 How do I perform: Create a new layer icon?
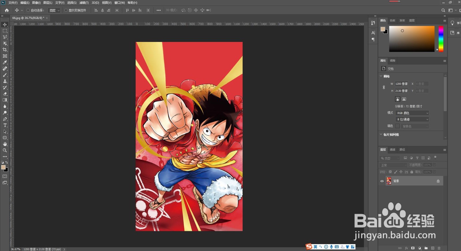pos(432,248)
